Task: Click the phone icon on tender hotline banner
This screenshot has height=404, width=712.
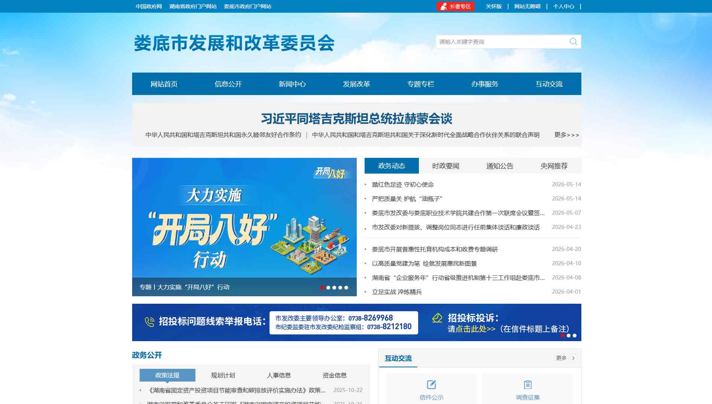Action: point(149,322)
